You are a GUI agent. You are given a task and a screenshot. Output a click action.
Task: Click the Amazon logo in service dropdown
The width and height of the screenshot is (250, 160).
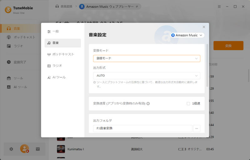(173, 35)
